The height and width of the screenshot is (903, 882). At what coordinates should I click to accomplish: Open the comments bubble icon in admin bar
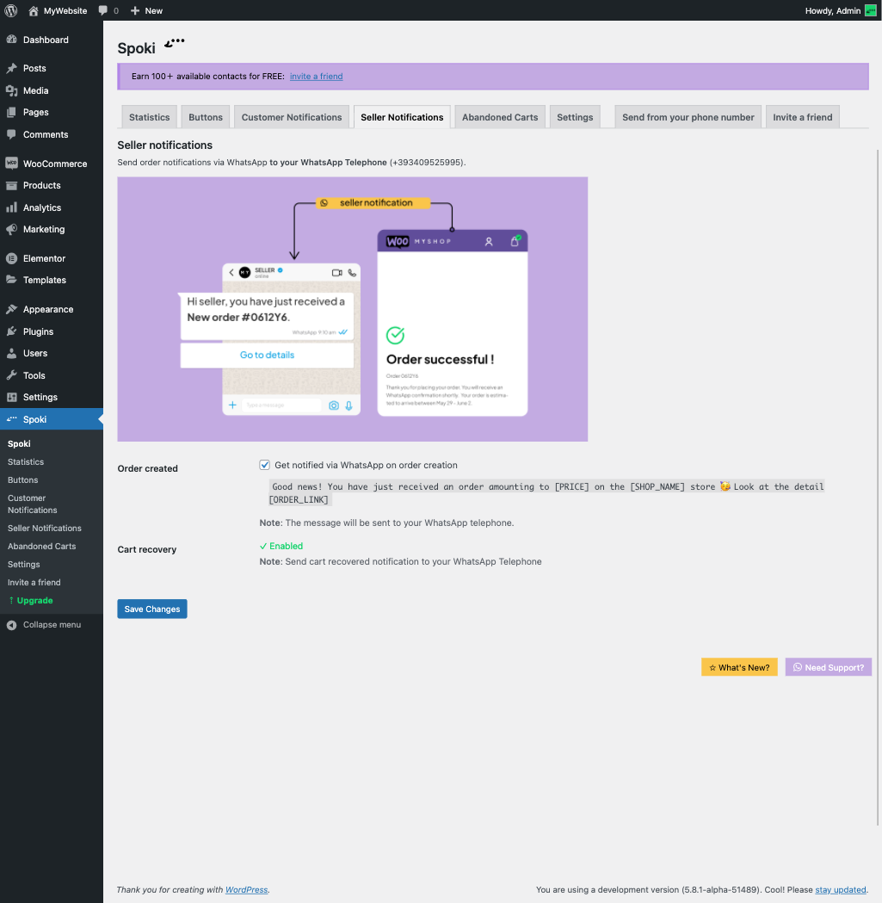click(x=103, y=10)
